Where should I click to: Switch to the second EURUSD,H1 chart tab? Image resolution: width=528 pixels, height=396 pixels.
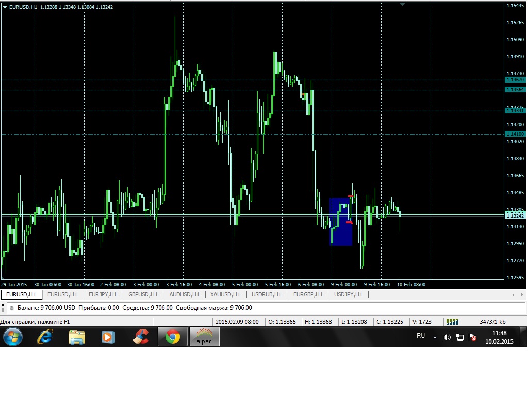pyautogui.click(x=62, y=294)
